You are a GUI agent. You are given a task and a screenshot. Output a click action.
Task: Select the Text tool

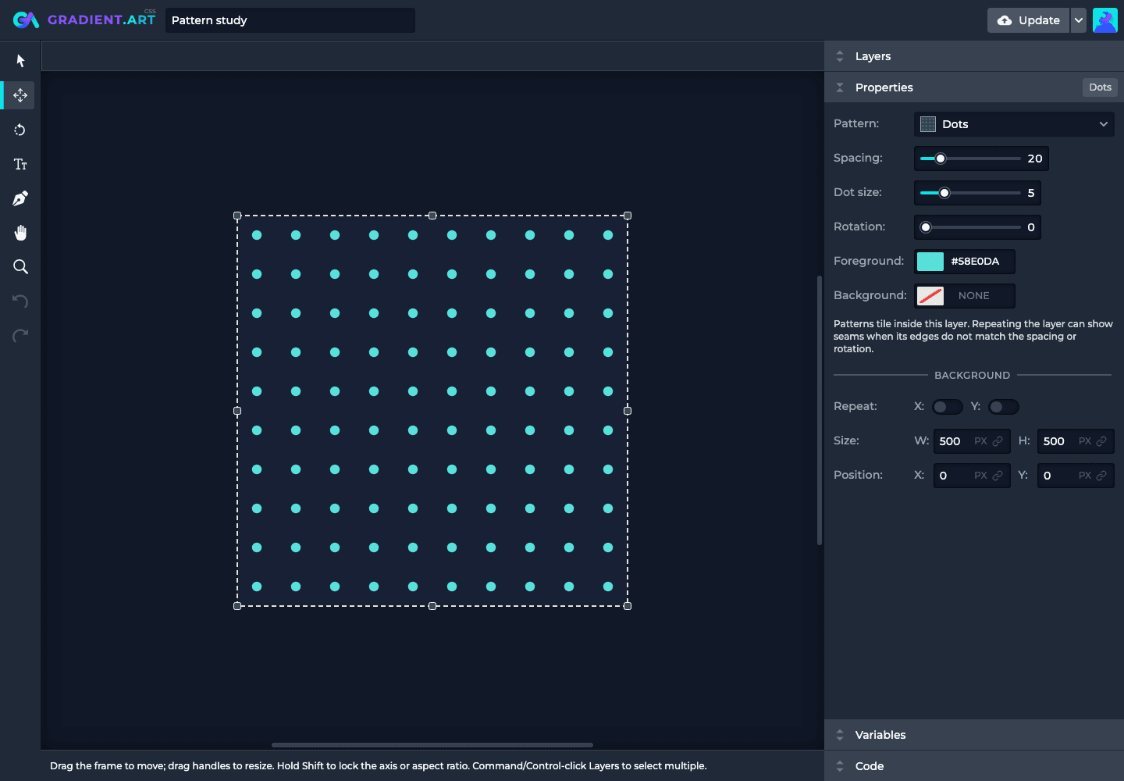20,164
